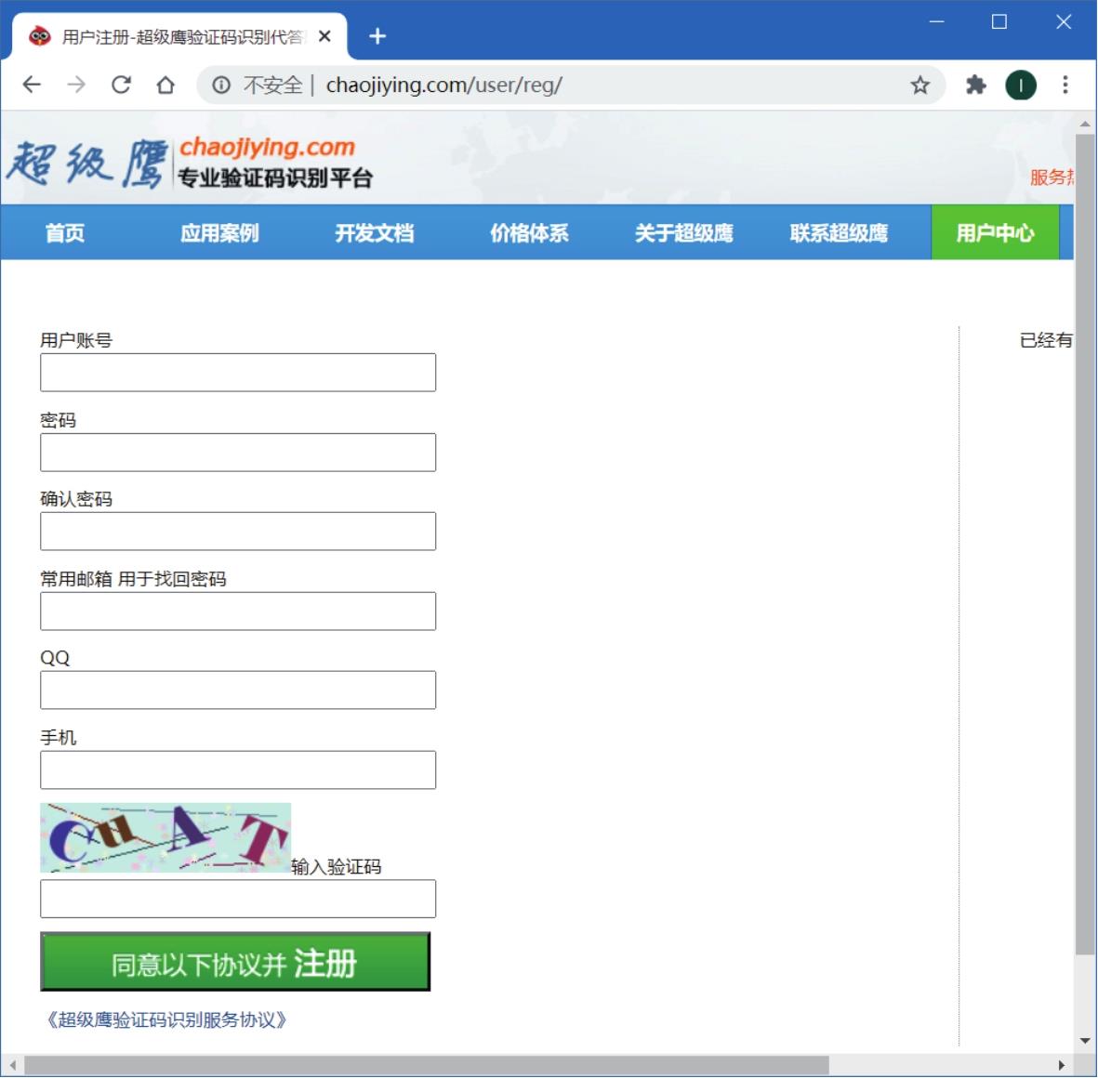Open Chrome three-dot menu
This screenshot has height=1078, width=1098.
pyautogui.click(x=1065, y=85)
